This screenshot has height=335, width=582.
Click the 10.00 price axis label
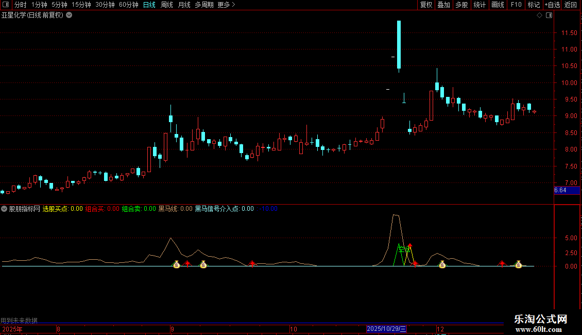569,83
